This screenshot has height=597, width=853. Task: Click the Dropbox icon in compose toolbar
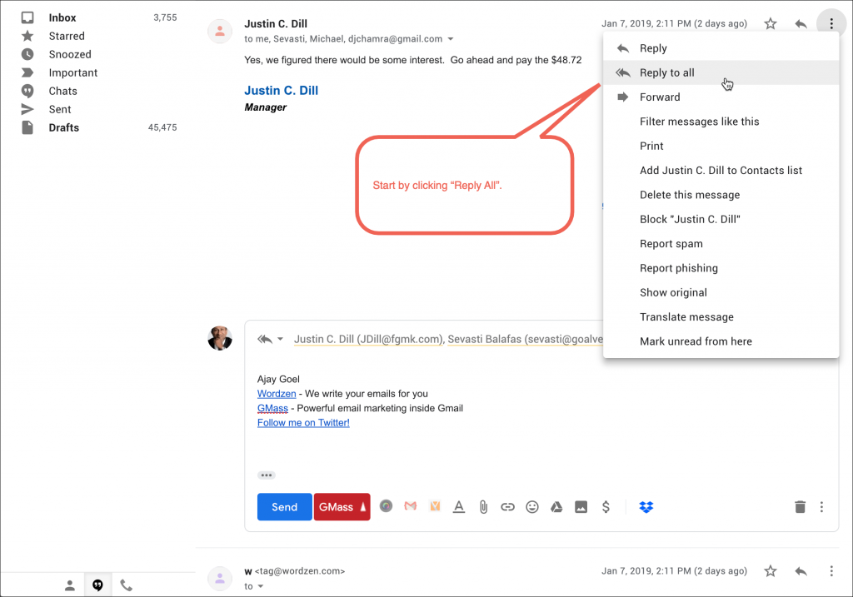pos(646,506)
